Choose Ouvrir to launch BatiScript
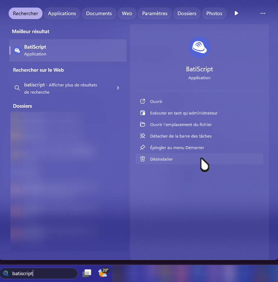278x282 pixels. pyautogui.click(x=199, y=102)
